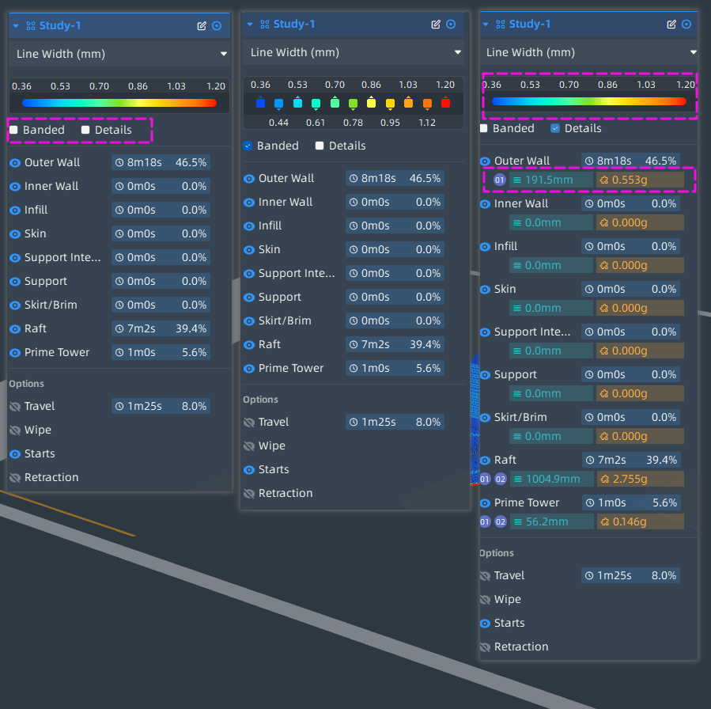The width and height of the screenshot is (711, 709).
Task: Click extruder 02 badge in Prime Tower row
Action: pyautogui.click(x=500, y=521)
